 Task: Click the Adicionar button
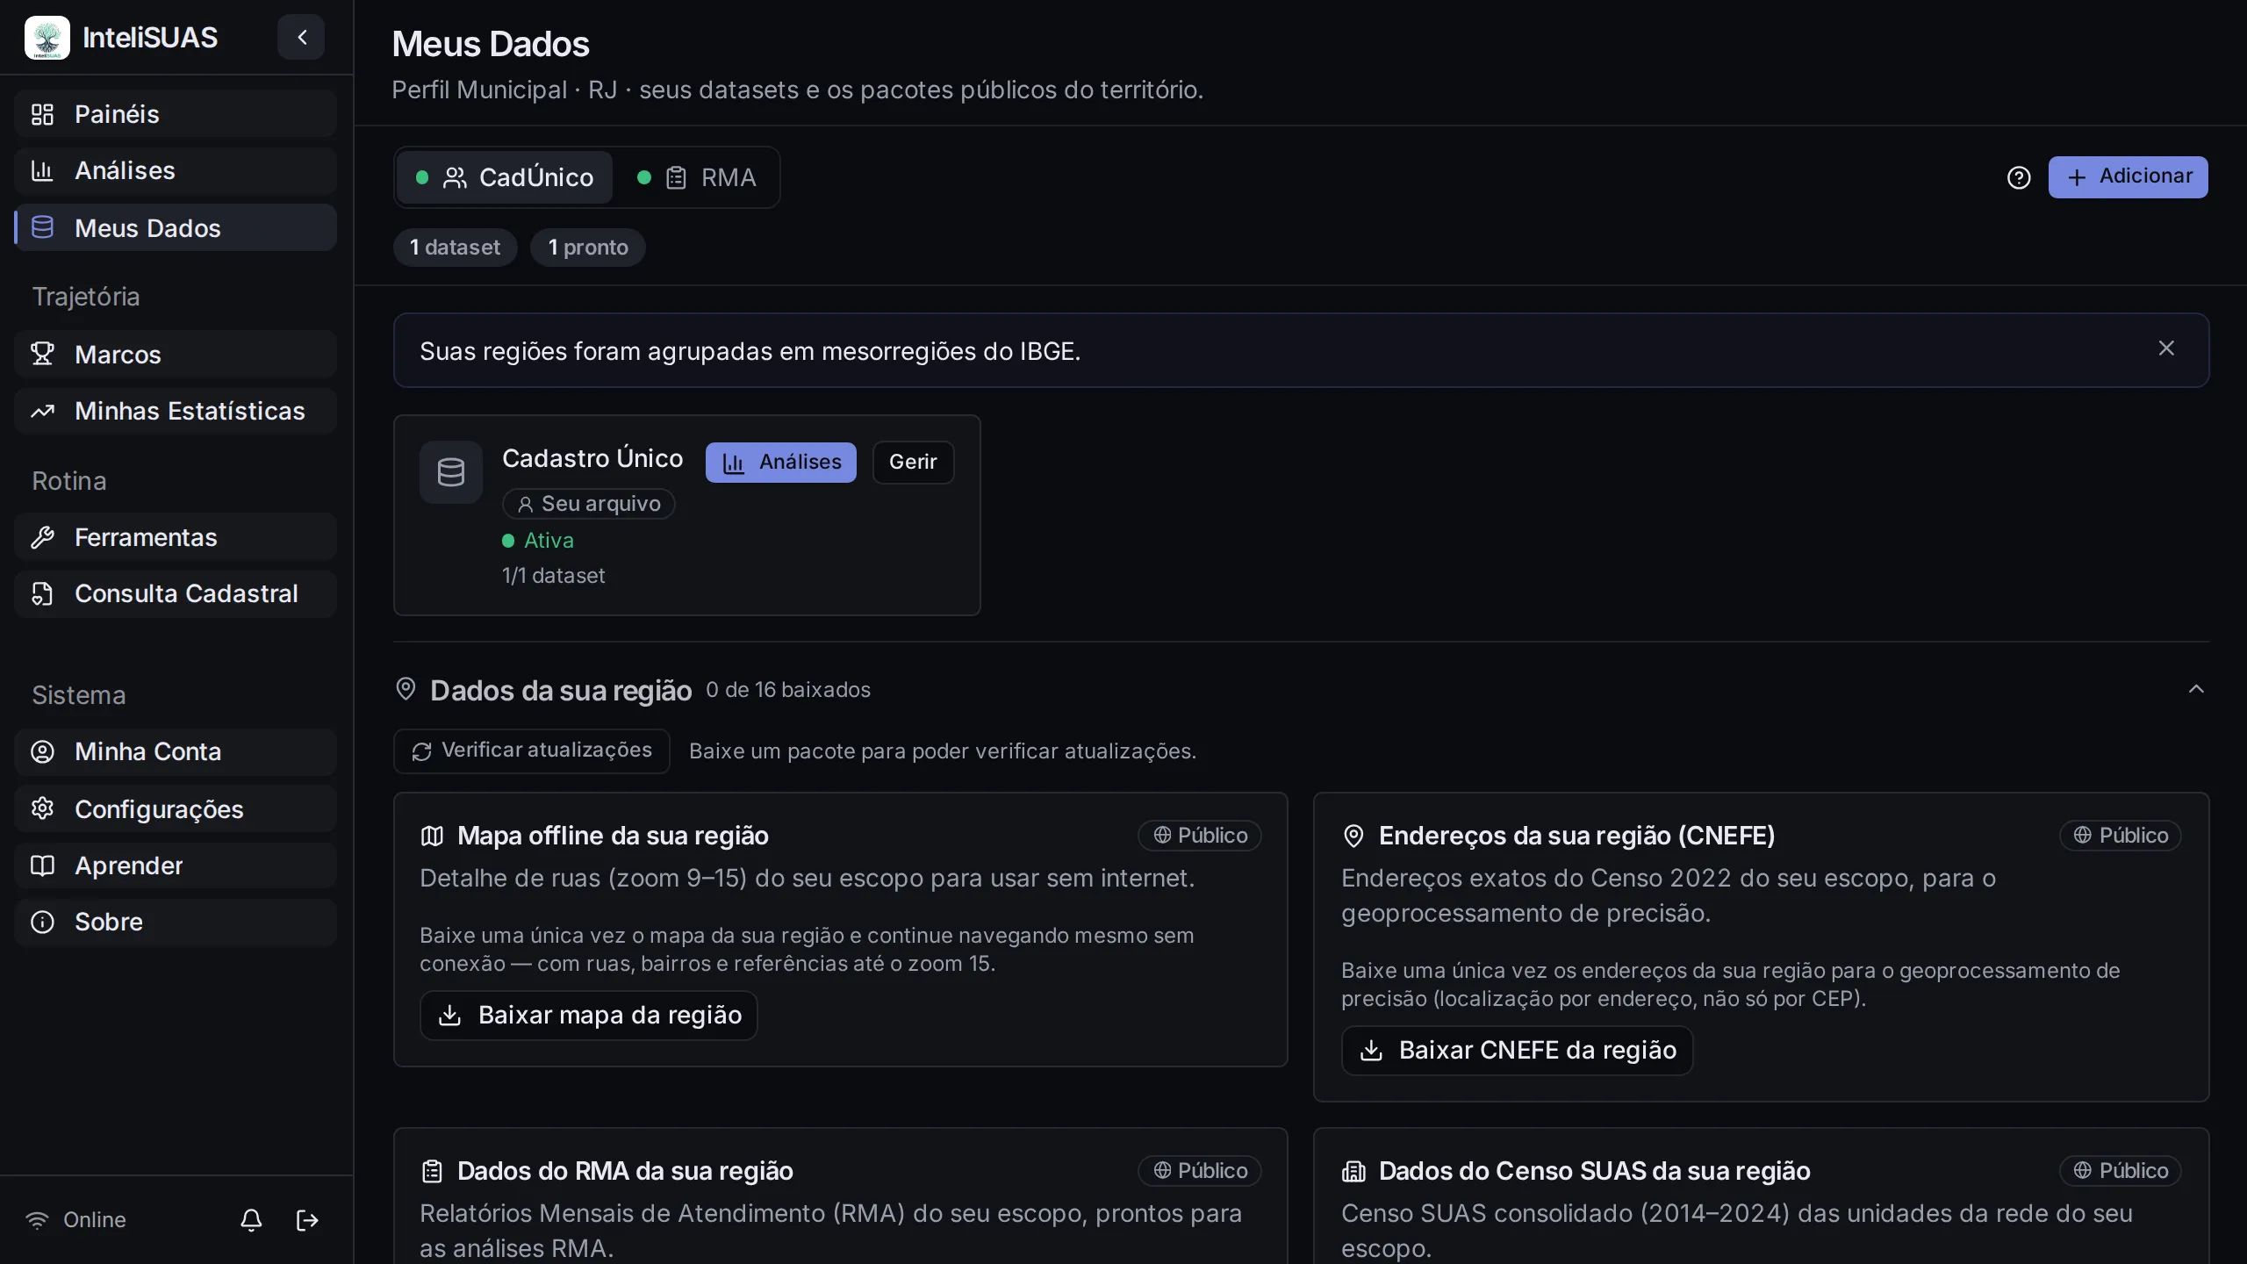click(x=2128, y=177)
